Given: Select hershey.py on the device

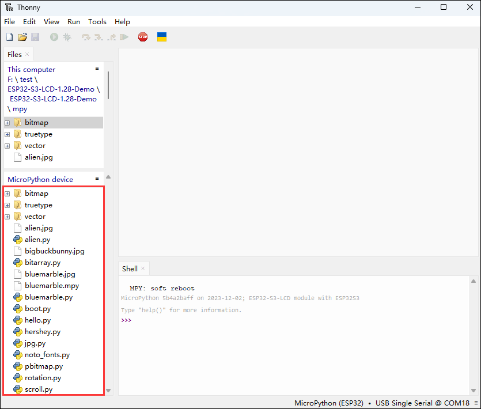Looking at the screenshot, I should coord(43,332).
